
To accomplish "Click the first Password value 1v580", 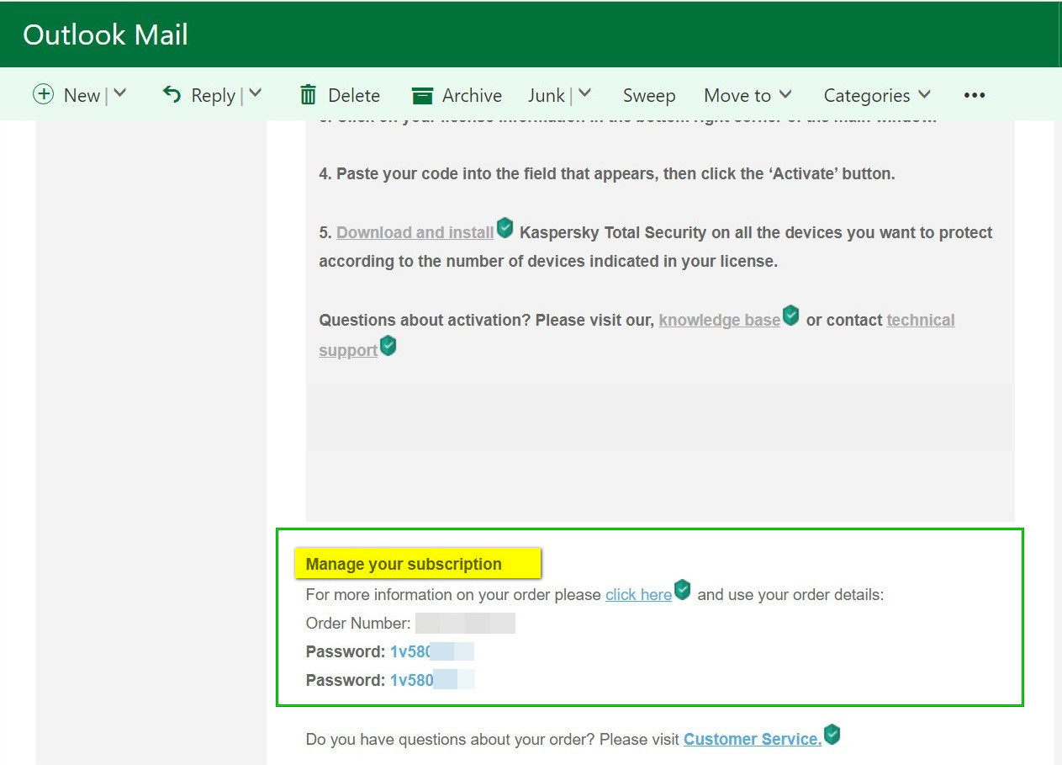I will click(411, 651).
